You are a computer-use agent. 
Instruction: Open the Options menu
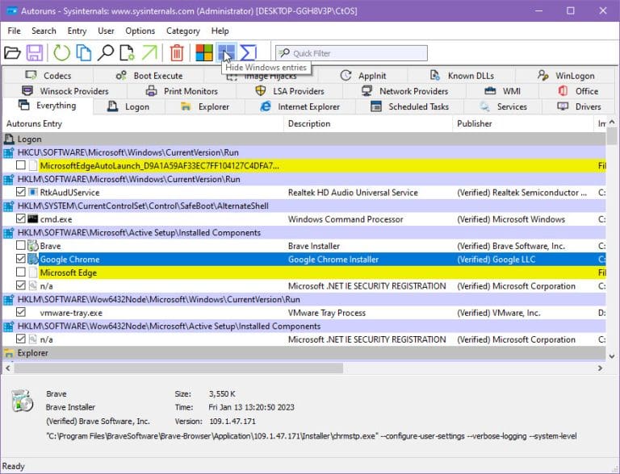(x=140, y=31)
